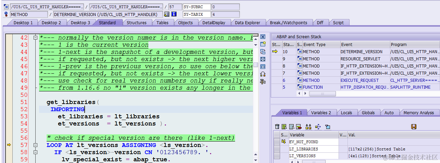The width and height of the screenshot is (440, 163).
Task: Click the editor scroll-down arrow below it
Action: click(256, 45)
